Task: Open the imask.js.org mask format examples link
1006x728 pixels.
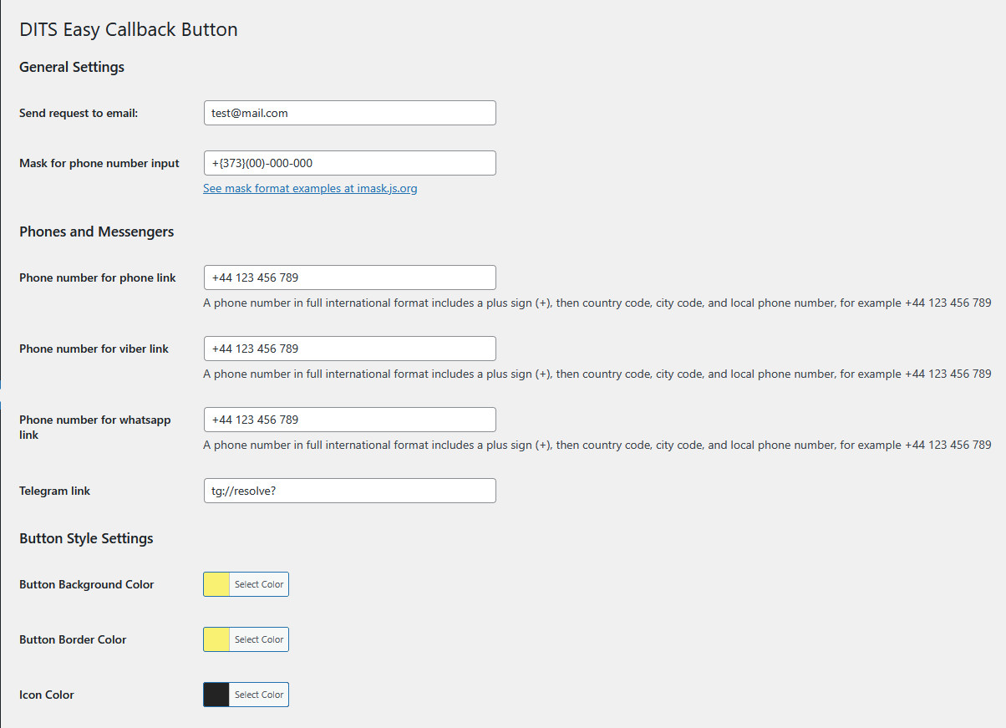Action: tap(310, 188)
